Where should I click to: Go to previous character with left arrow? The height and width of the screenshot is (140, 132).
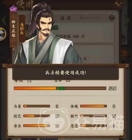(x=4, y=20)
